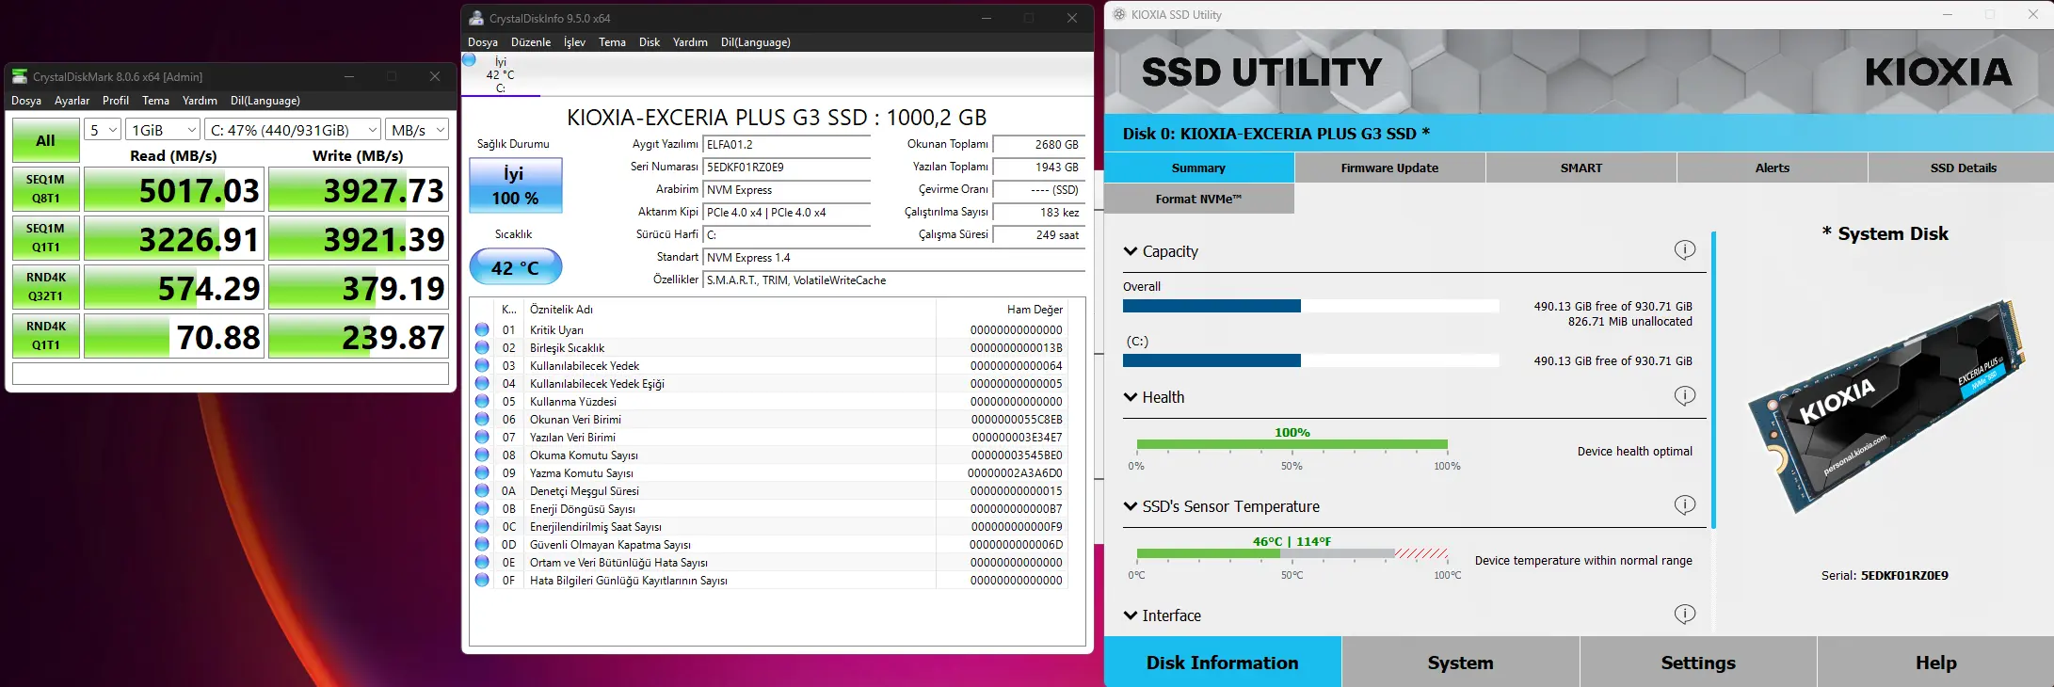The image size is (2054, 687).
Task: Run the RND4K Q32T1 test
Action: point(45,287)
